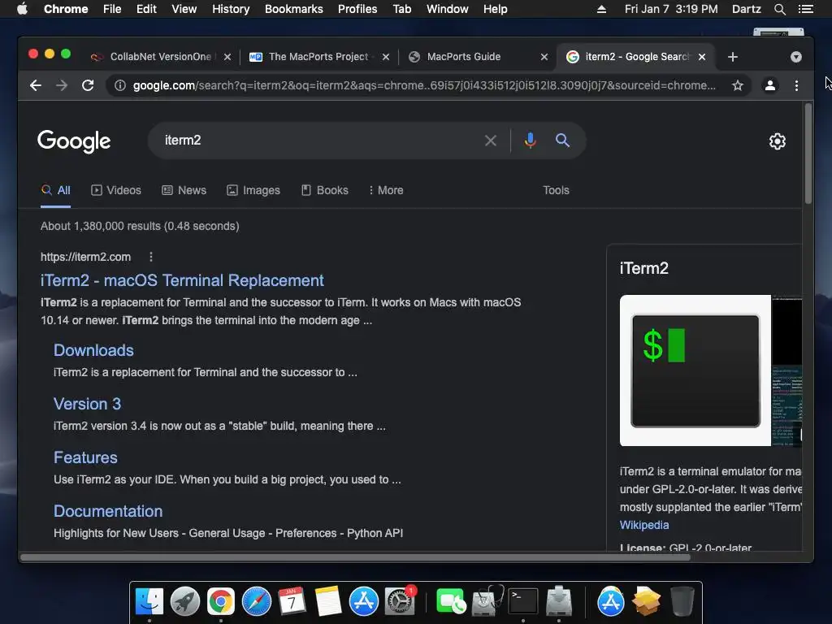Image resolution: width=832 pixels, height=624 pixels.
Task: Open the three-dot menu beside iterm2.com URL
Action: pyautogui.click(x=151, y=257)
